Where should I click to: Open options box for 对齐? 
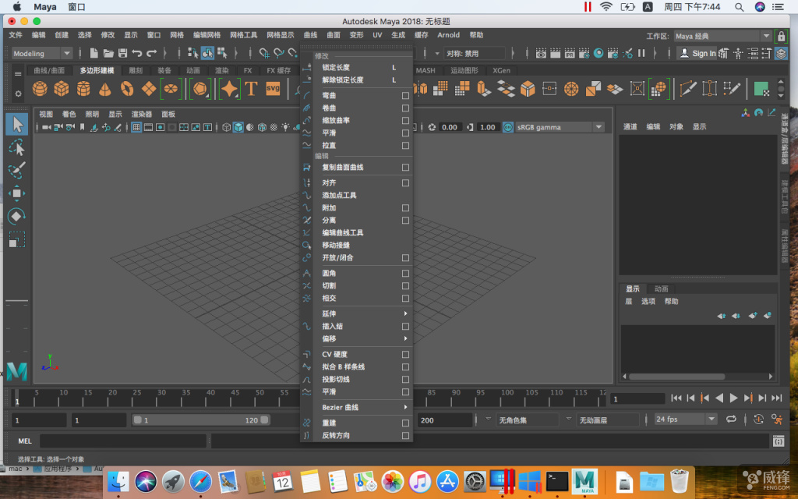[x=405, y=182]
